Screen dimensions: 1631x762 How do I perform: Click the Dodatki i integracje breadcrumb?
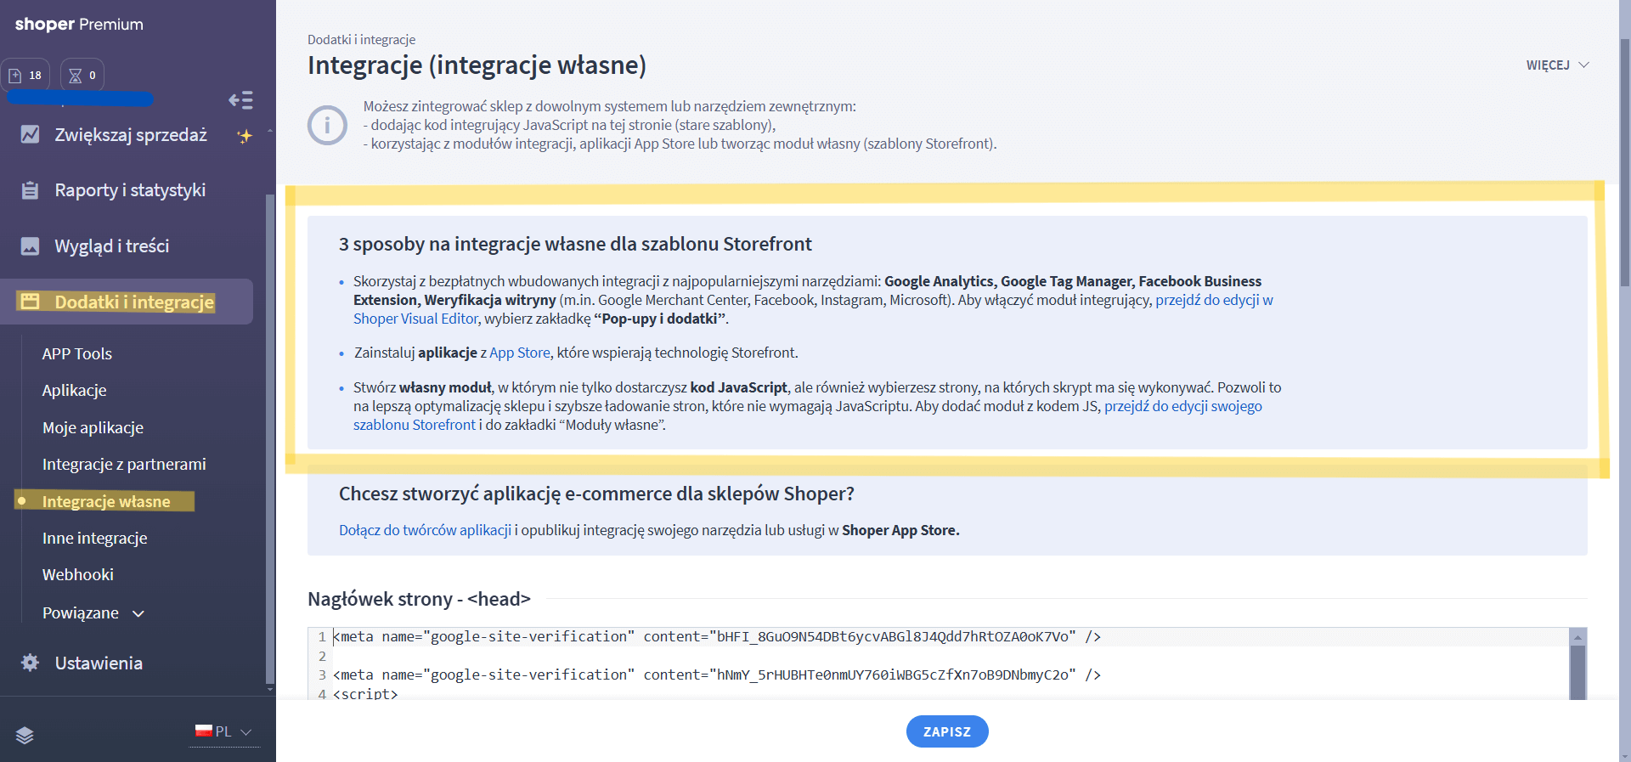click(361, 39)
